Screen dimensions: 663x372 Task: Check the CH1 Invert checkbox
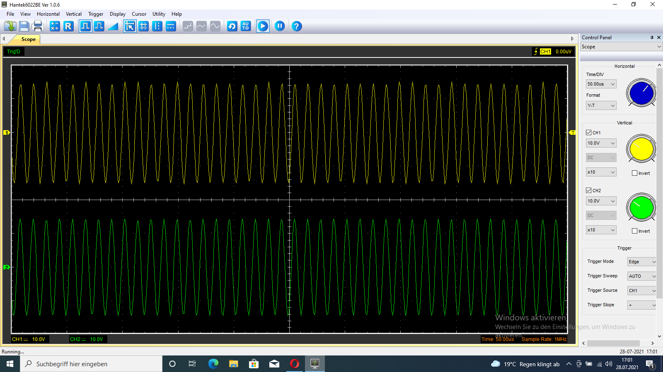click(634, 173)
